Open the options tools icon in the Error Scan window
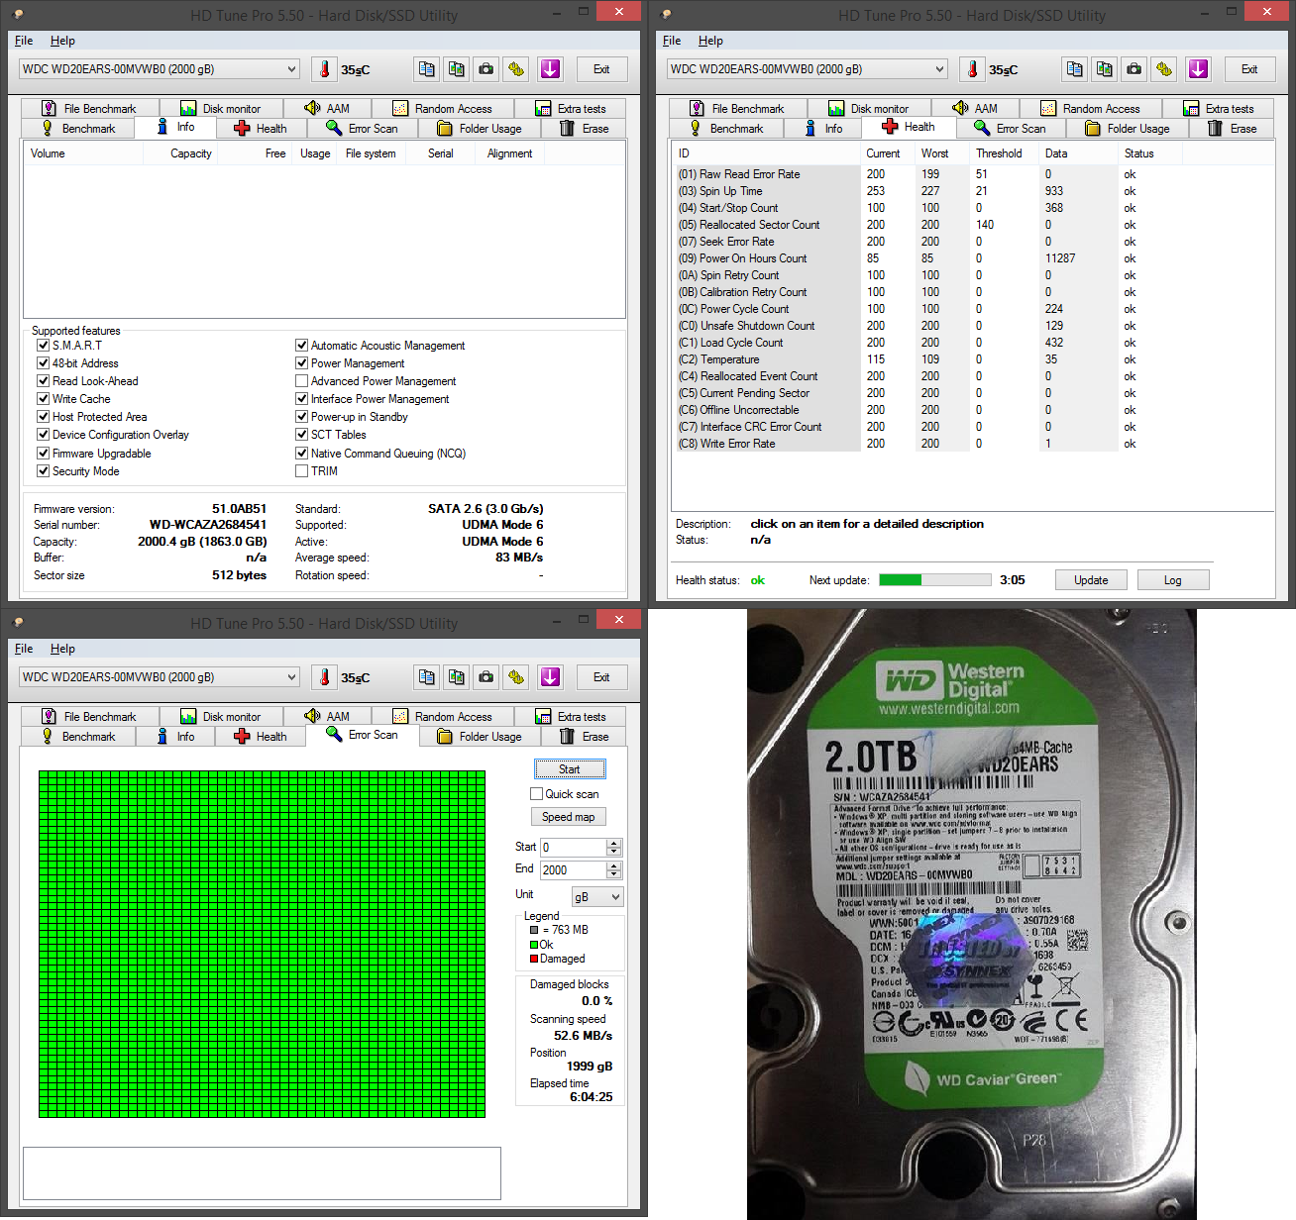The height and width of the screenshot is (1220, 1296). [x=515, y=677]
